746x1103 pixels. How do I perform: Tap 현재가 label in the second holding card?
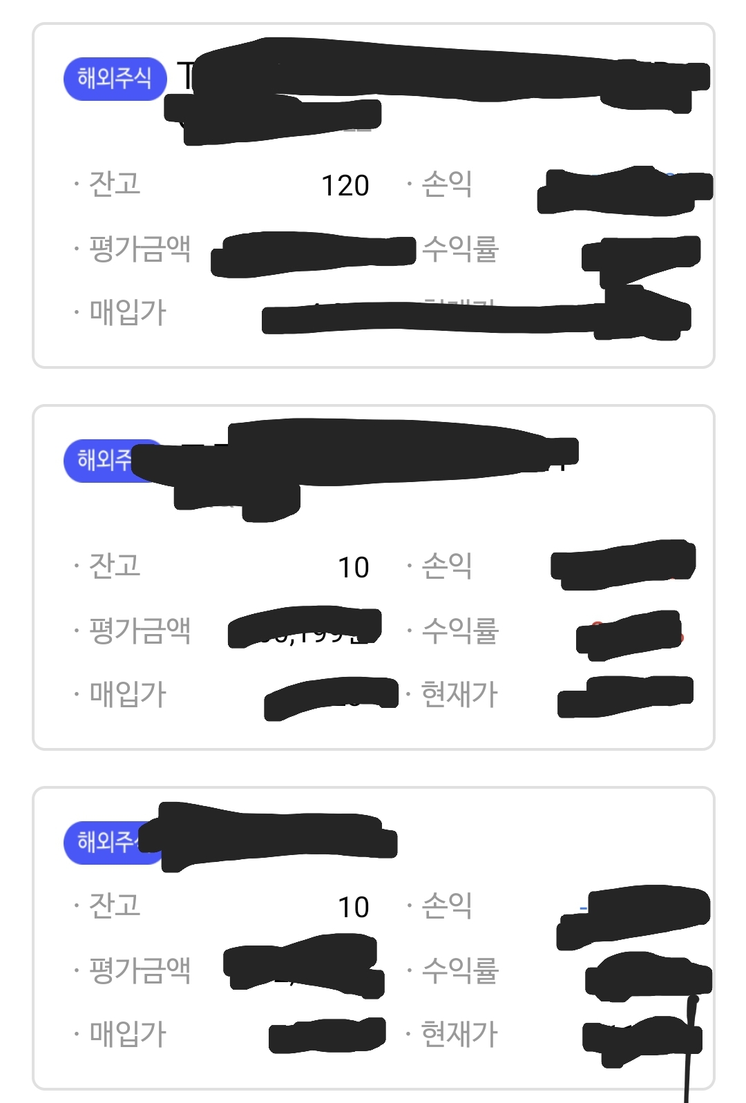click(x=459, y=694)
